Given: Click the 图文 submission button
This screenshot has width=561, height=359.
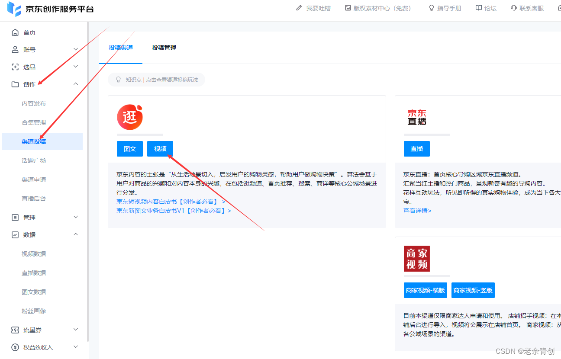Looking at the screenshot, I should point(130,149).
